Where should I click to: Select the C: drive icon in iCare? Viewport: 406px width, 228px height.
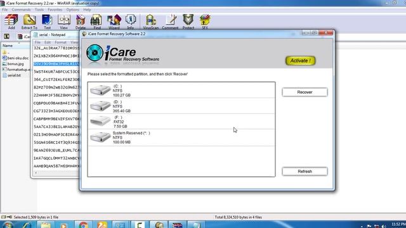click(100, 90)
